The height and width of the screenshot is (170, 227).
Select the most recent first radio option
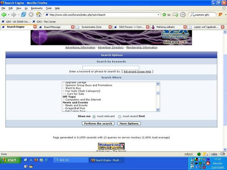[x=120, y=117]
